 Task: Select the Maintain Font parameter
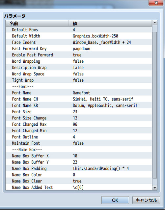coord(79,143)
